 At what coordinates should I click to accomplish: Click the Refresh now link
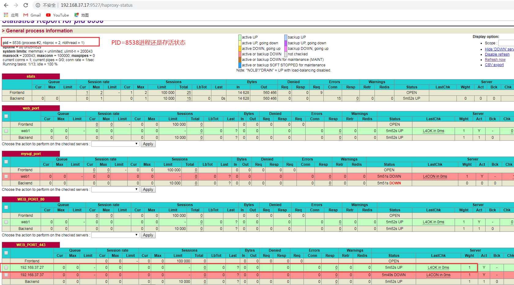pyautogui.click(x=495, y=60)
